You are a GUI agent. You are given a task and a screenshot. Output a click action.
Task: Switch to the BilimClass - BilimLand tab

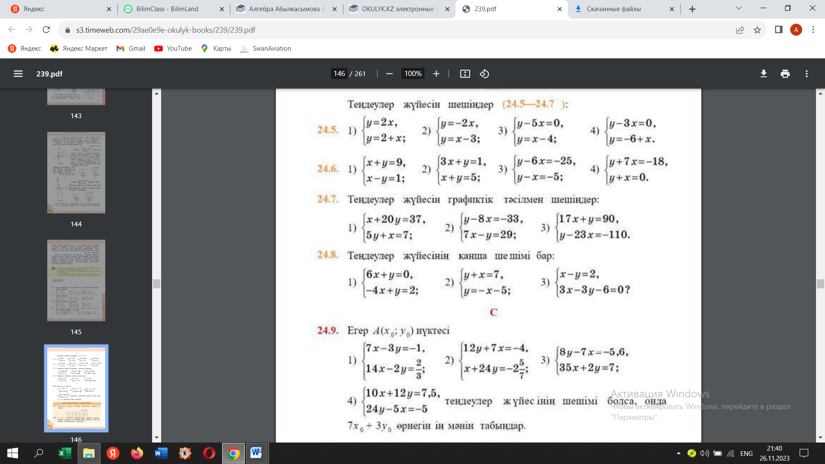click(167, 9)
